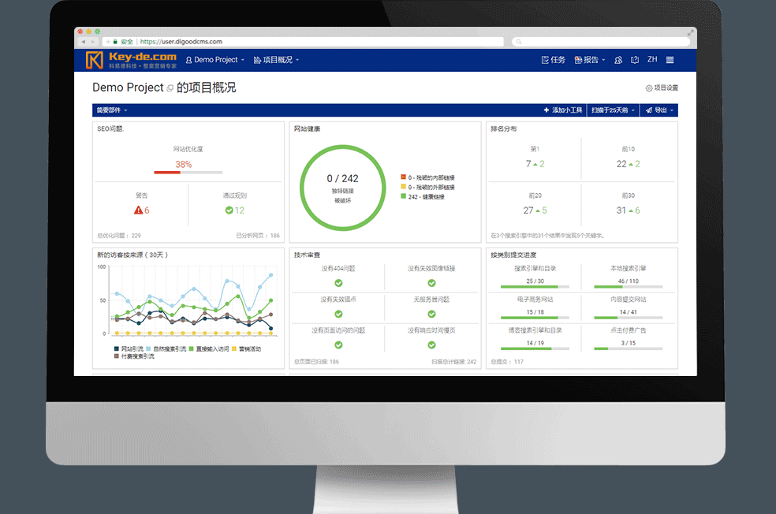Open the 报告 reports dropdown
This screenshot has width=776, height=514.
coord(589,60)
